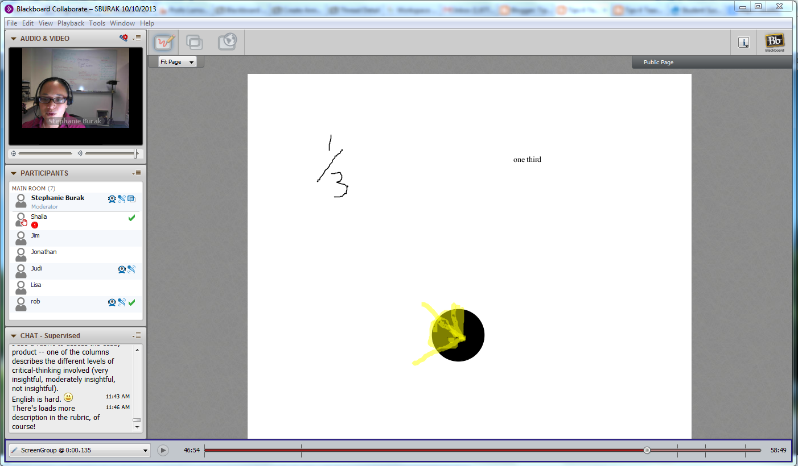Switch to Application Sharing mode

194,41
